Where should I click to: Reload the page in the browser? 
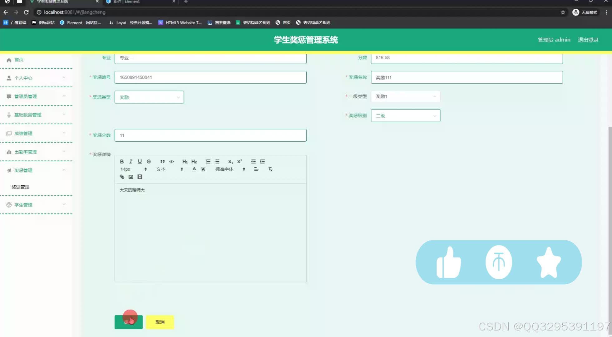tap(26, 12)
